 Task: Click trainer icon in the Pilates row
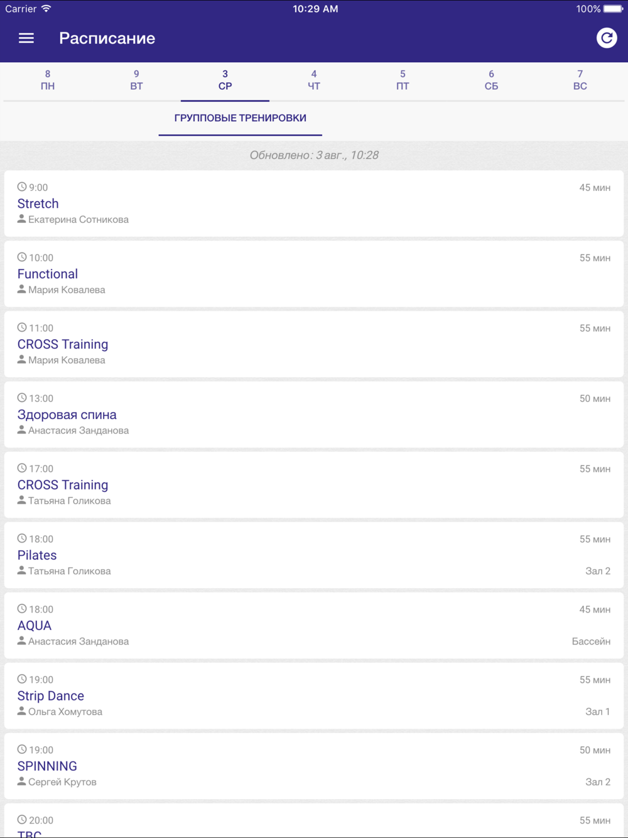pyautogui.click(x=21, y=570)
